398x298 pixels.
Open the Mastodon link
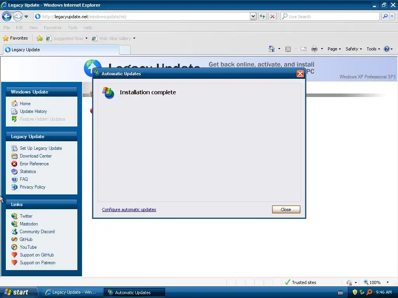29,224
